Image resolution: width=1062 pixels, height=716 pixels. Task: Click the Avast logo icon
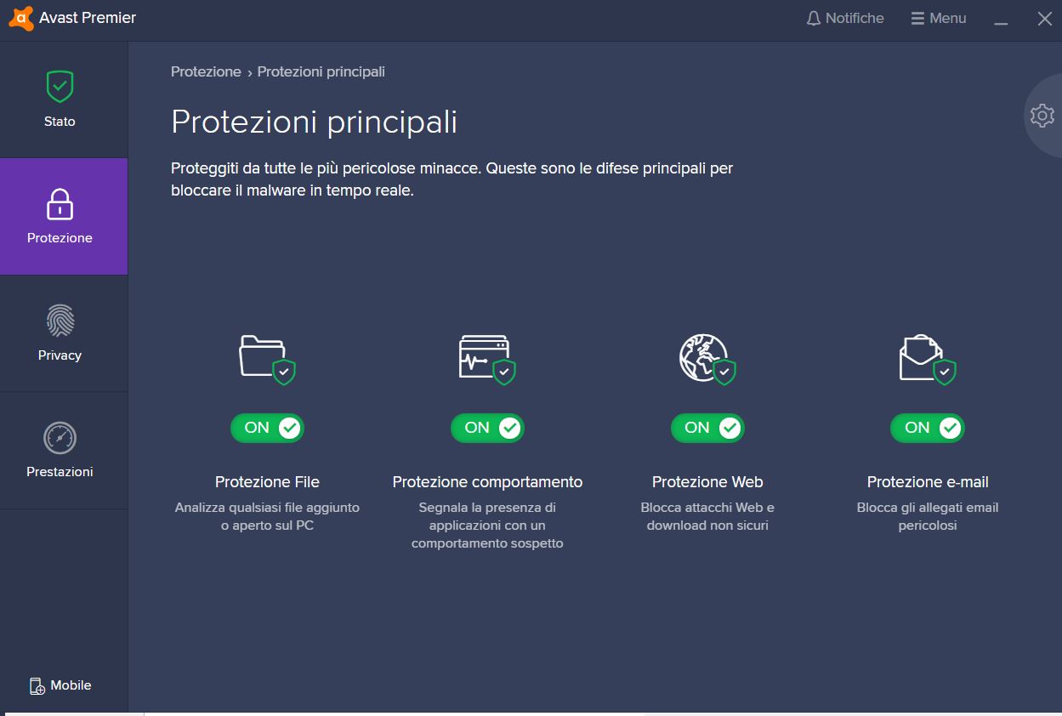click(x=20, y=18)
